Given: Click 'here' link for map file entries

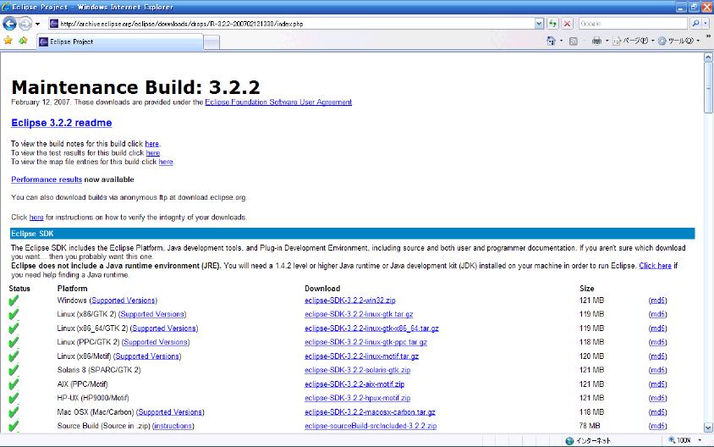Looking at the screenshot, I should click(x=166, y=162).
